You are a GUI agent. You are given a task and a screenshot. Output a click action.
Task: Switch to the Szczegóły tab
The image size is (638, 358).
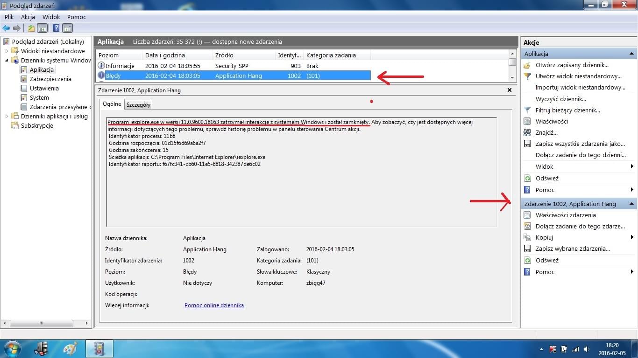click(x=139, y=105)
